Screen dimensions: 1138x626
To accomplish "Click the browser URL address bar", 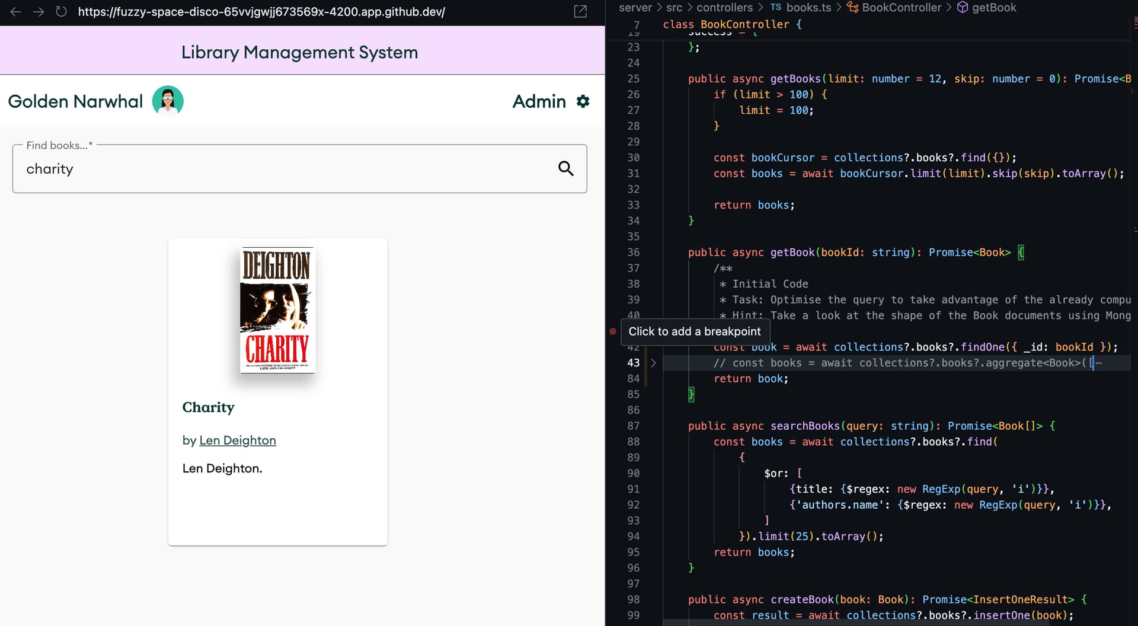I will pyautogui.click(x=261, y=12).
